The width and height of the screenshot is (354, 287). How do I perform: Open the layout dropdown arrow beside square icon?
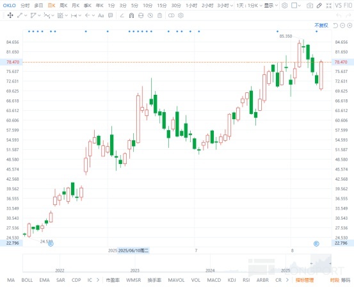point(300,6)
